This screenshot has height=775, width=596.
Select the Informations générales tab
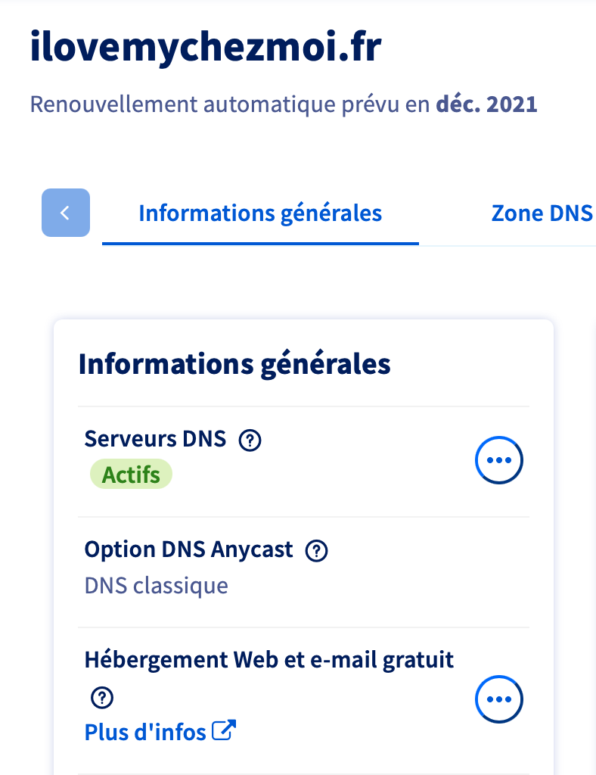click(x=260, y=213)
